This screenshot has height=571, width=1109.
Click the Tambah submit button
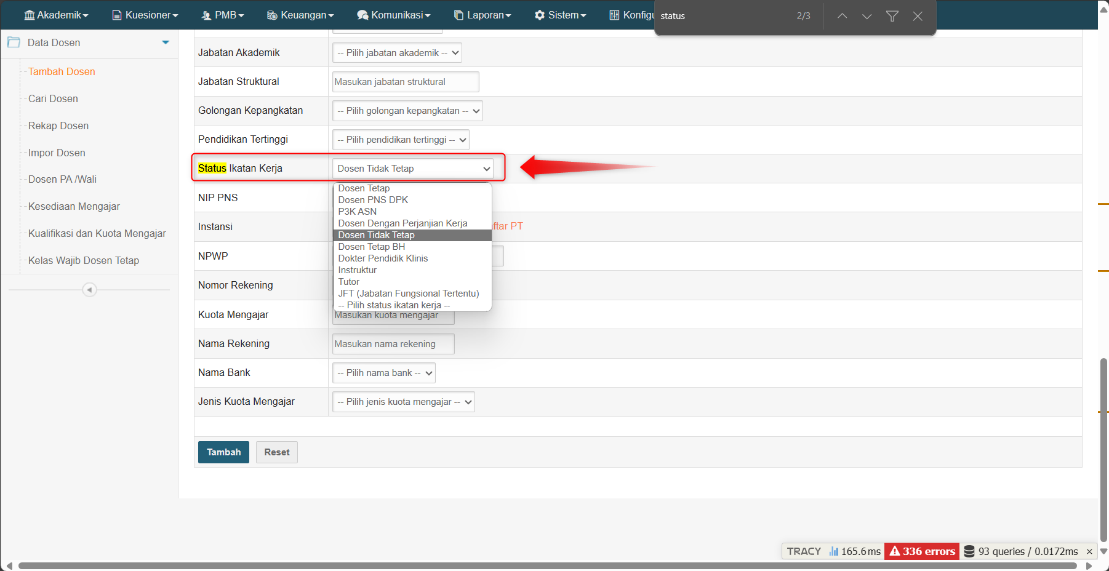click(223, 452)
